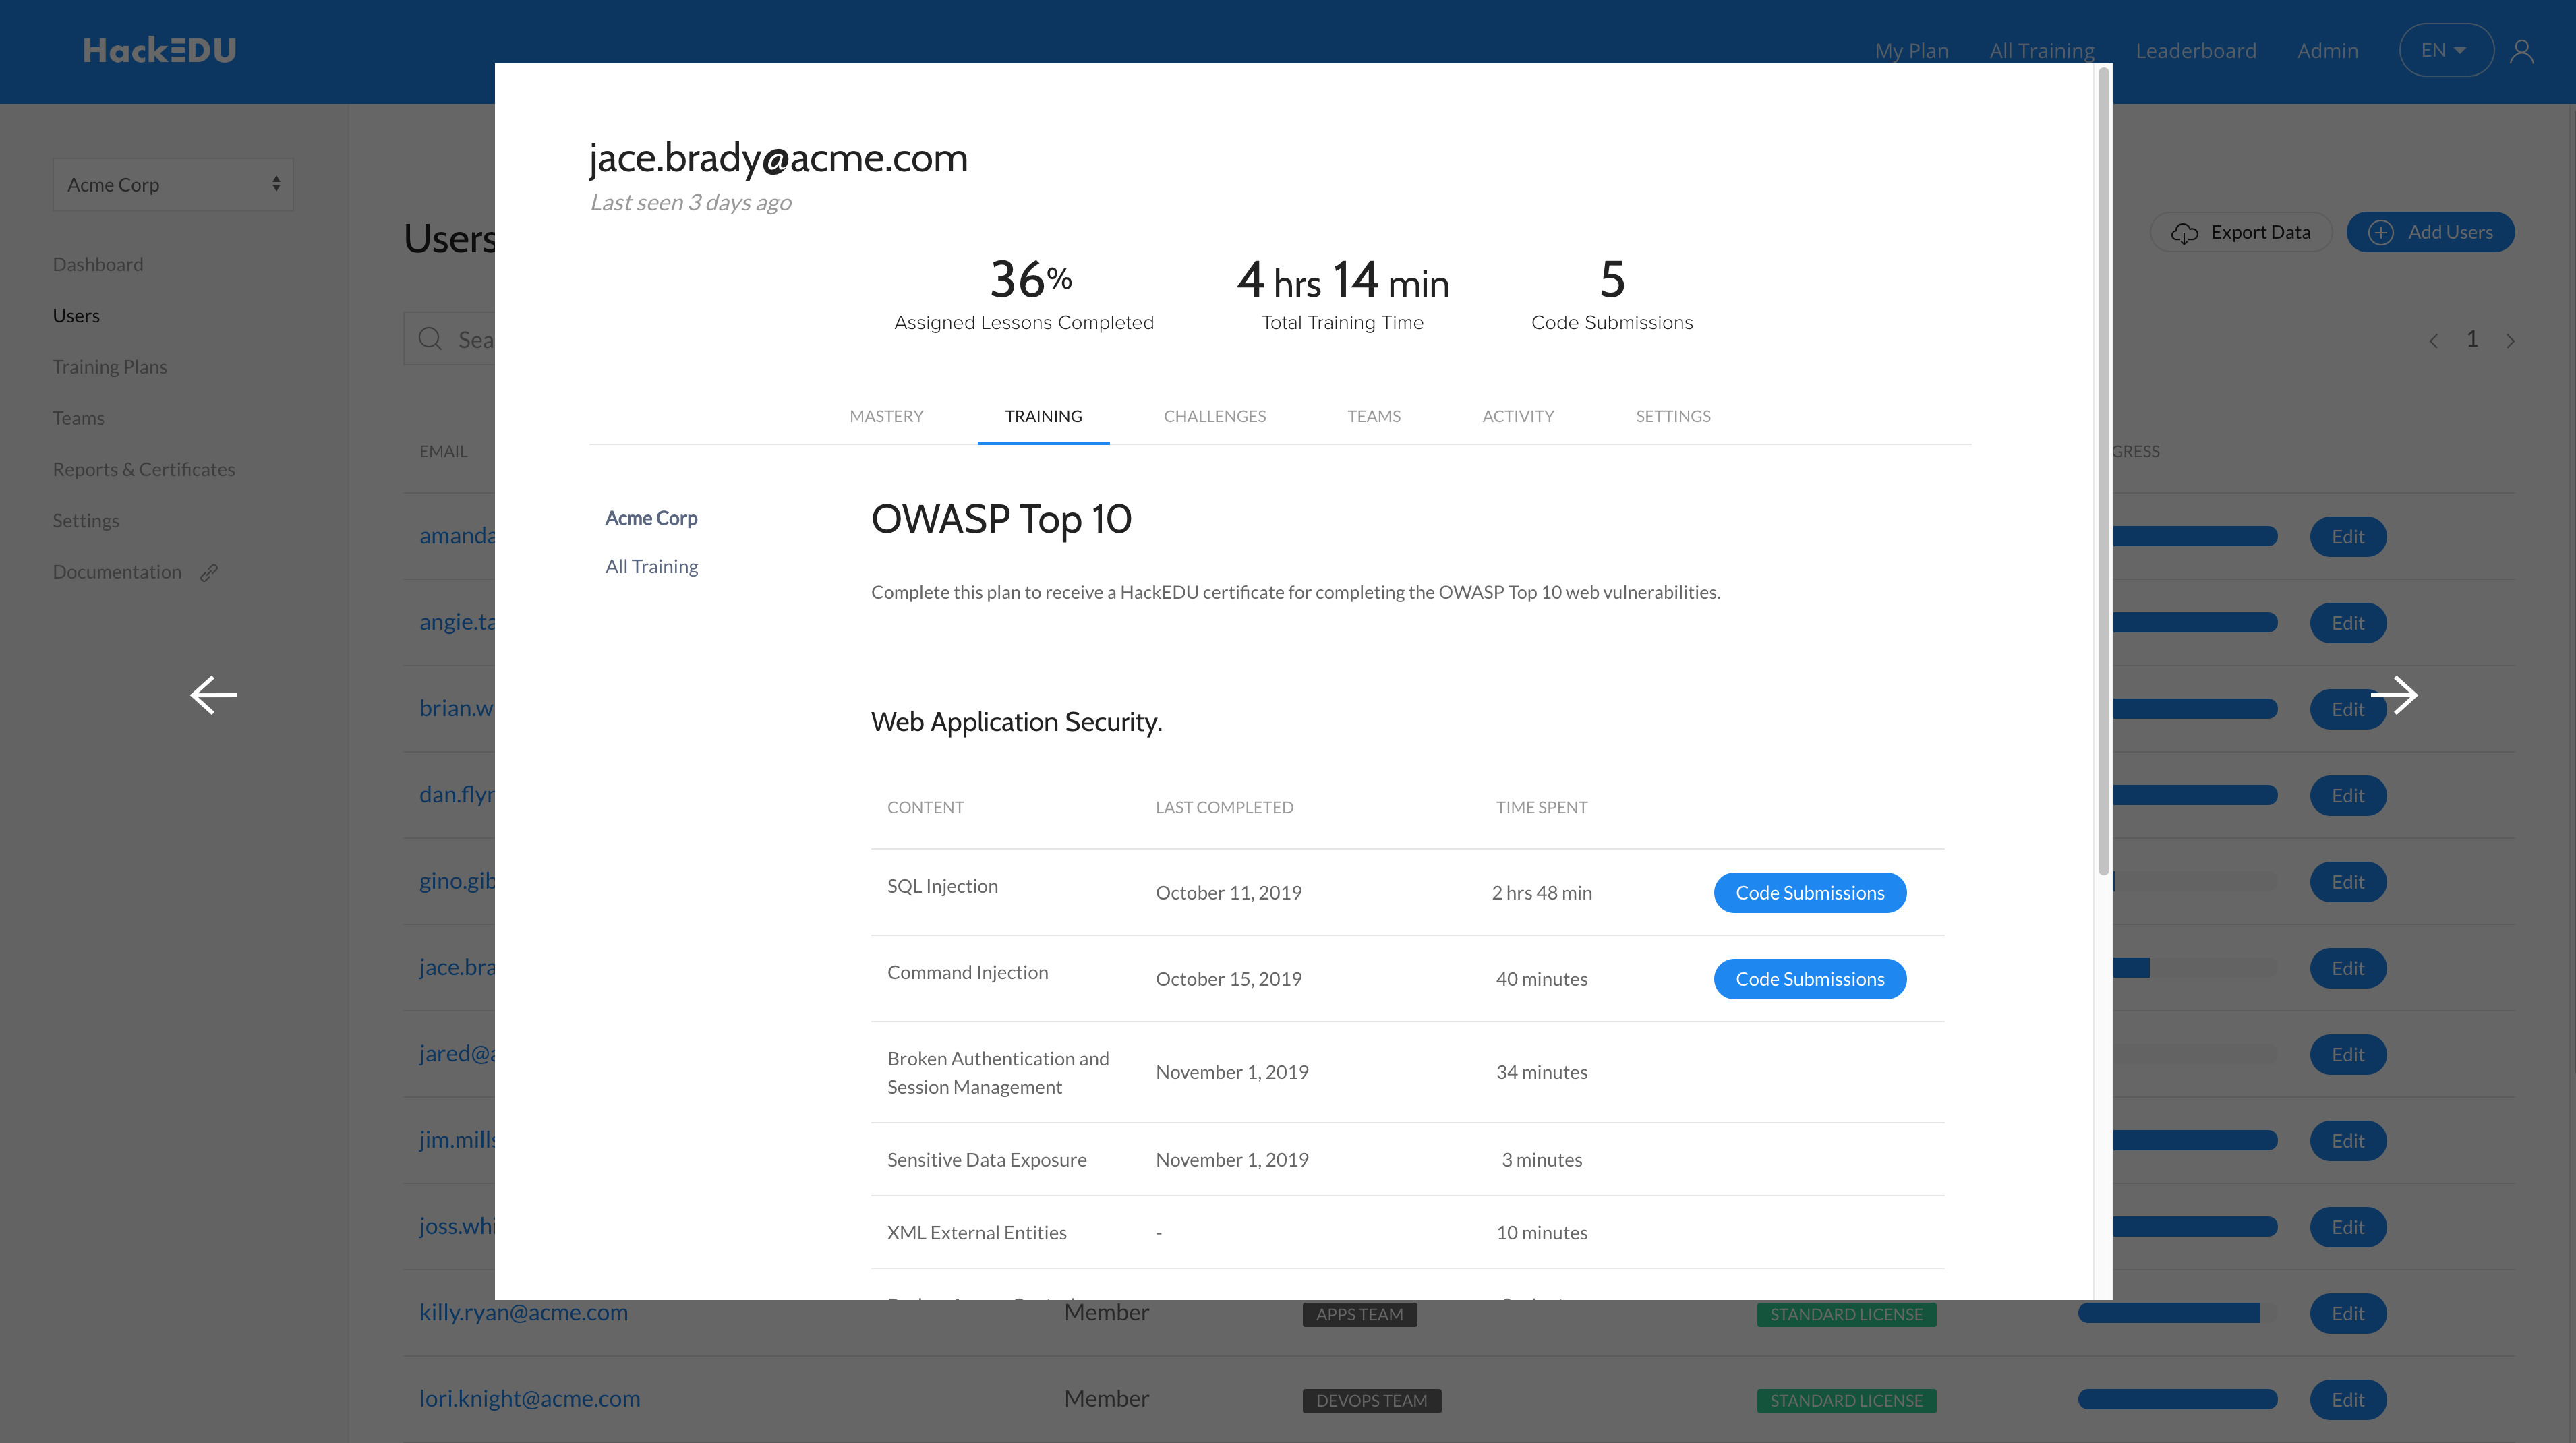Click the XML External Entities row

click(1407, 1232)
